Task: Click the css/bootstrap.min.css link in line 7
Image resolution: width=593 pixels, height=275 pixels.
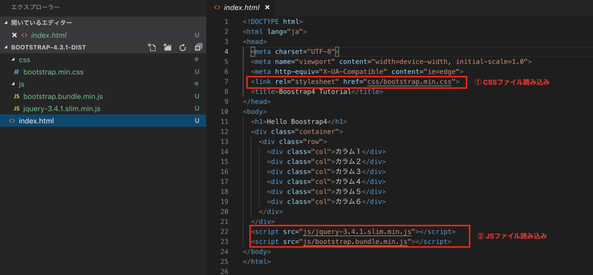Action: point(409,81)
